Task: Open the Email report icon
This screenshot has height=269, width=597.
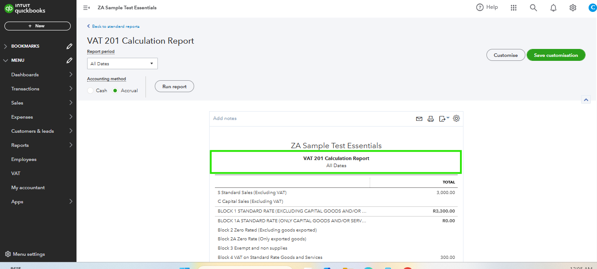Action: [419, 118]
